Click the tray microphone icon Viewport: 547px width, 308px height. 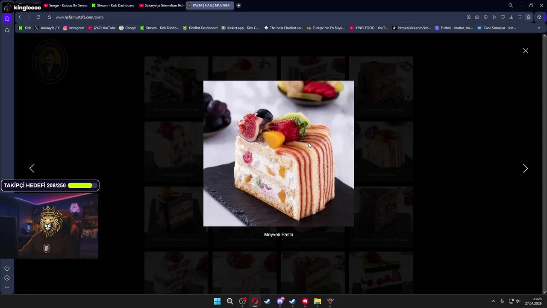click(502, 301)
